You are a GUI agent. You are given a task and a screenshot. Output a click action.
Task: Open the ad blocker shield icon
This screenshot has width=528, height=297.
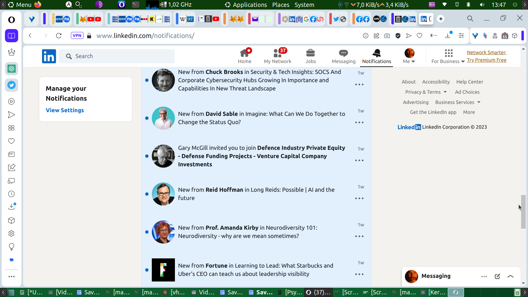pyautogui.click(x=398, y=36)
